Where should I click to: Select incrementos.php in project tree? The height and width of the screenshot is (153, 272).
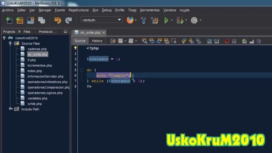point(40,65)
